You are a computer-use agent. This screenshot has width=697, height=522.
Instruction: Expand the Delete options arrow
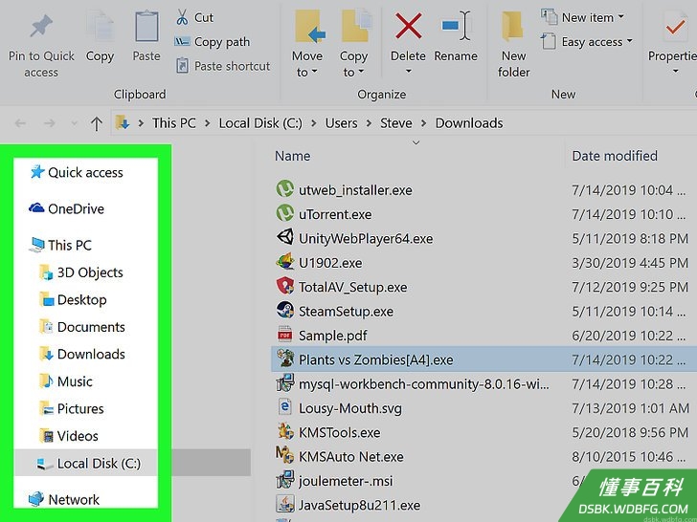[408, 71]
